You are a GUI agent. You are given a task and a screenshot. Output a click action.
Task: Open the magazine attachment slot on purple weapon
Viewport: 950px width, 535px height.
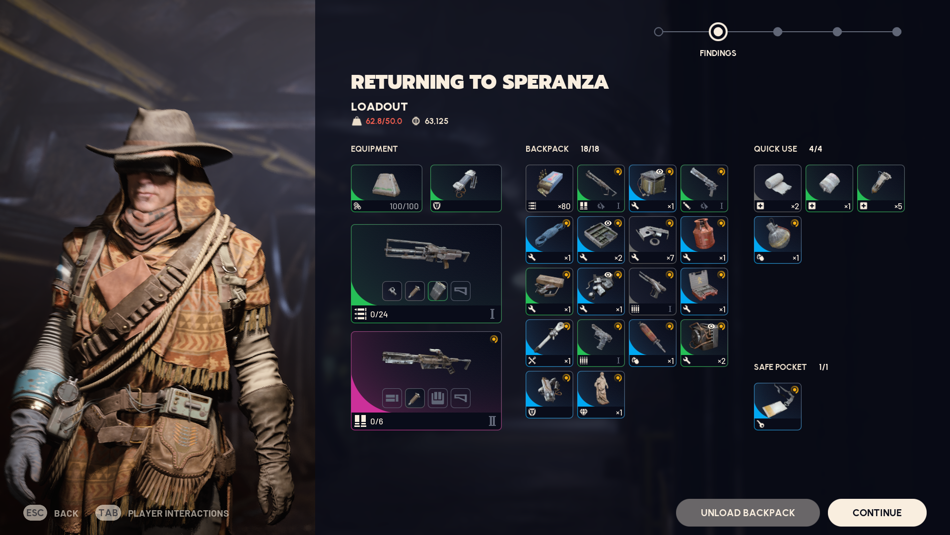(438, 398)
